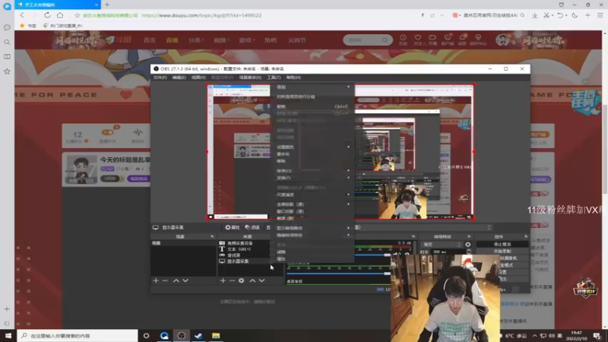Go back in the browser
Viewport: 608px width, 342px height.
(22, 15)
